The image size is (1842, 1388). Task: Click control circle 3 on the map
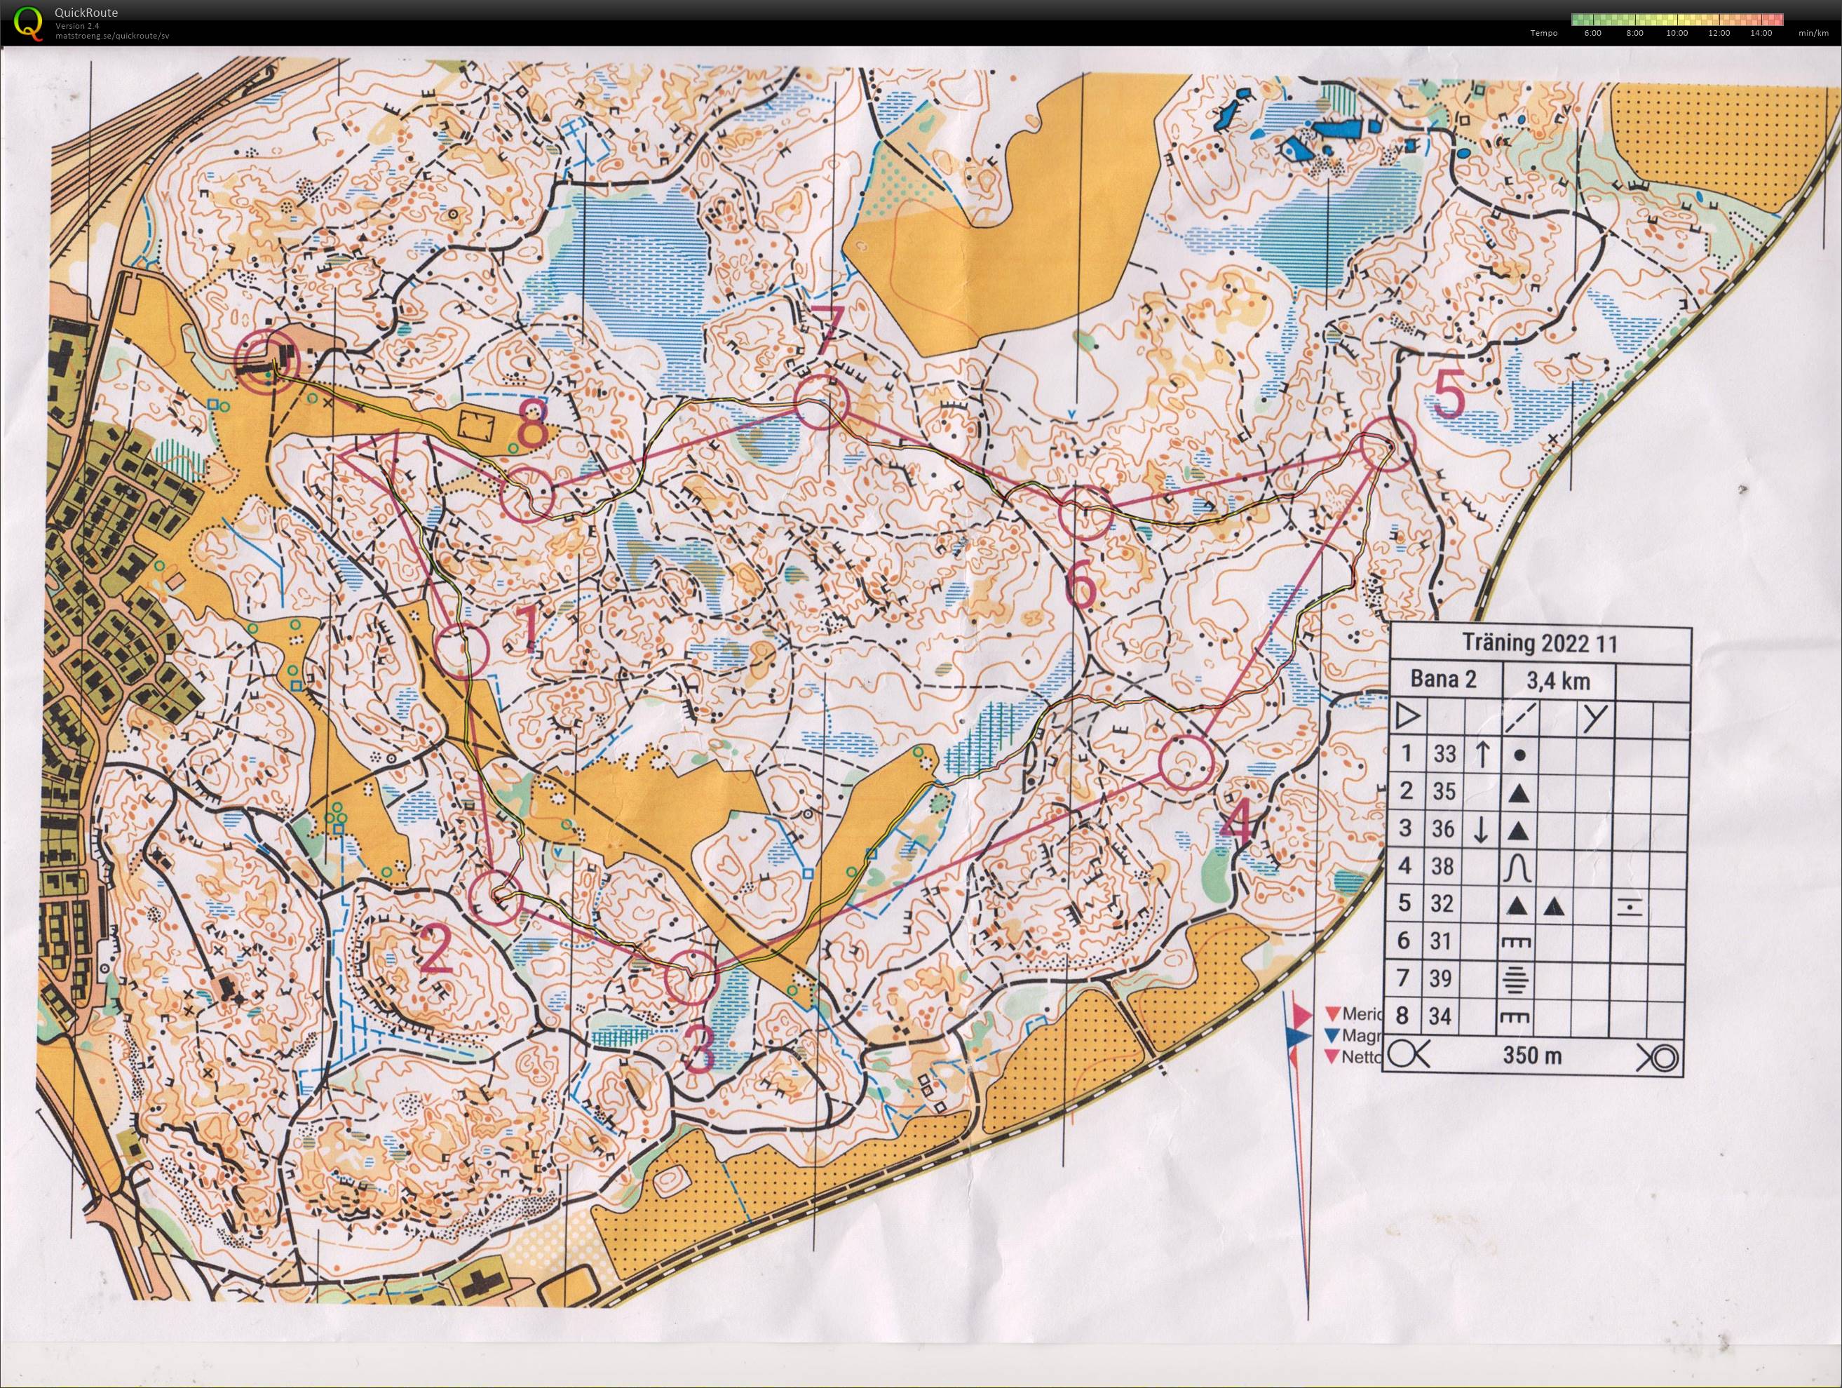(x=693, y=976)
